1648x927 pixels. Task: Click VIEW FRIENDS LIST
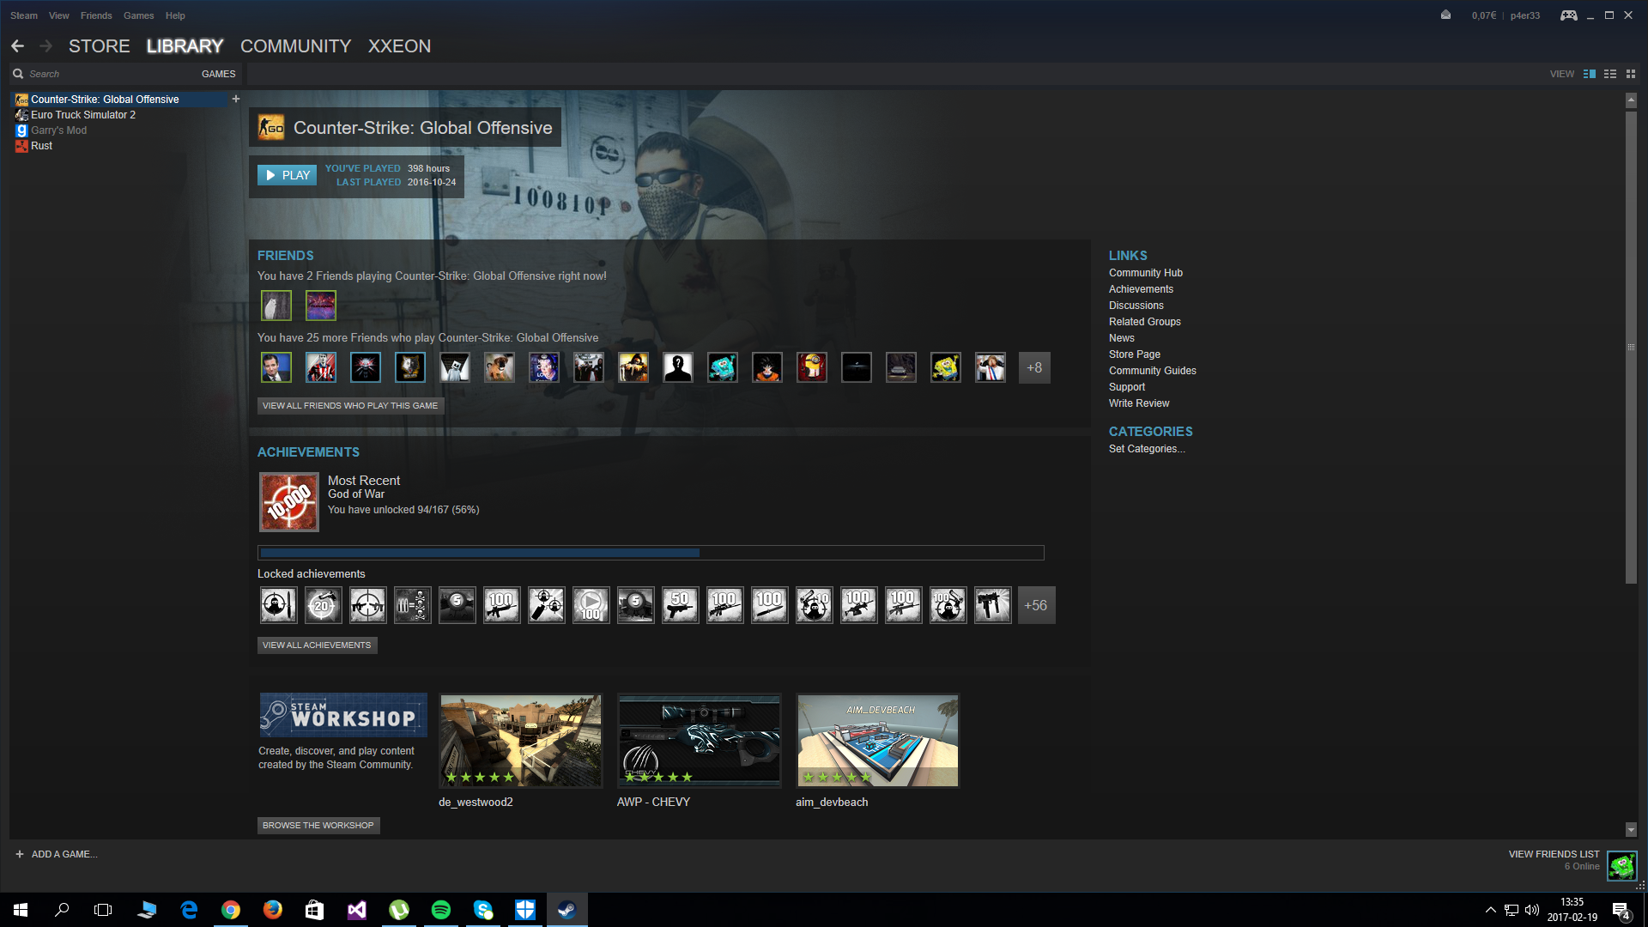point(1554,854)
